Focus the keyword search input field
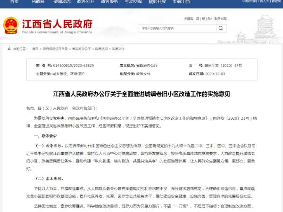Image resolution: width=283 pixels, height=212 pixels. [x=178, y=28]
